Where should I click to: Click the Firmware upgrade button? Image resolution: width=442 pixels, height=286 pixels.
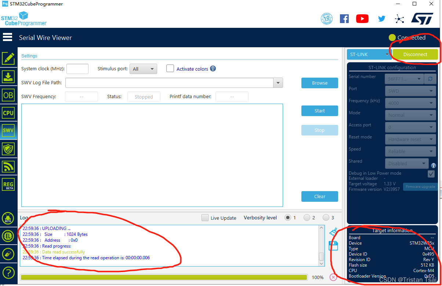tap(420, 186)
